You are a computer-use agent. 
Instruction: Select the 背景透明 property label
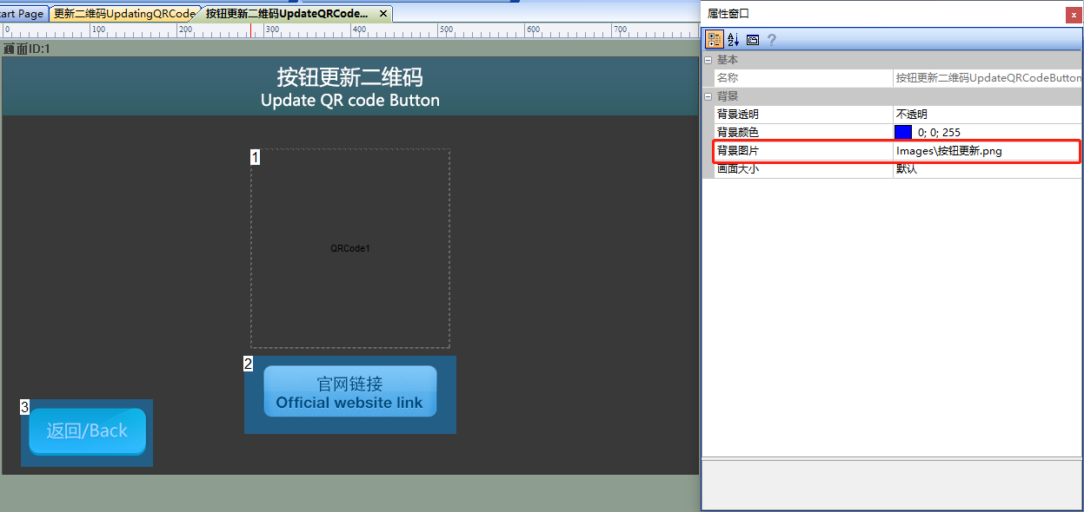[x=738, y=114]
